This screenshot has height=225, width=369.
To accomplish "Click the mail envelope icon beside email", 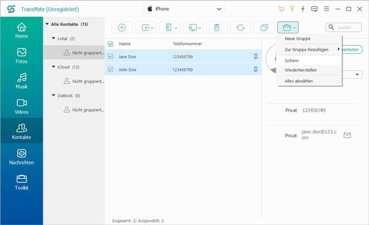I will [347, 136].
